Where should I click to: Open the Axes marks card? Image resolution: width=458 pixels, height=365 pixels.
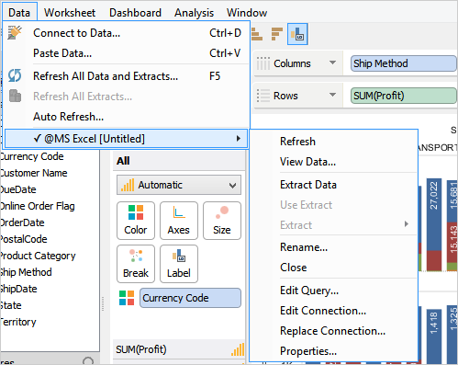pos(179,221)
